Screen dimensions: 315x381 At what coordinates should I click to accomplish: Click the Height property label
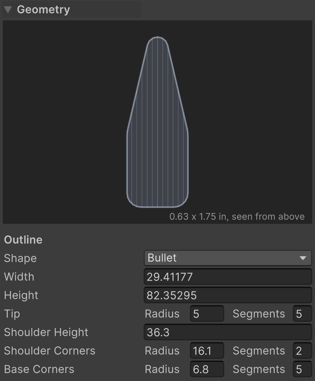(21, 295)
